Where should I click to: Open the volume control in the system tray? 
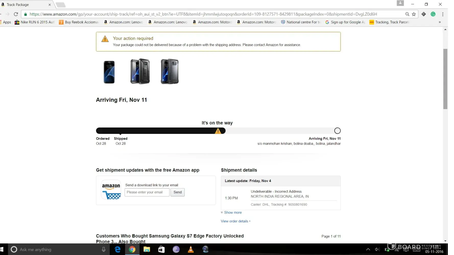pyautogui.click(x=377, y=249)
